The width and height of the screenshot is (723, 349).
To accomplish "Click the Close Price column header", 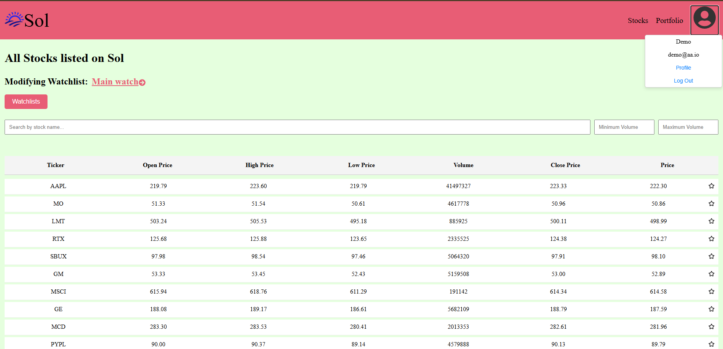I will (x=565, y=165).
